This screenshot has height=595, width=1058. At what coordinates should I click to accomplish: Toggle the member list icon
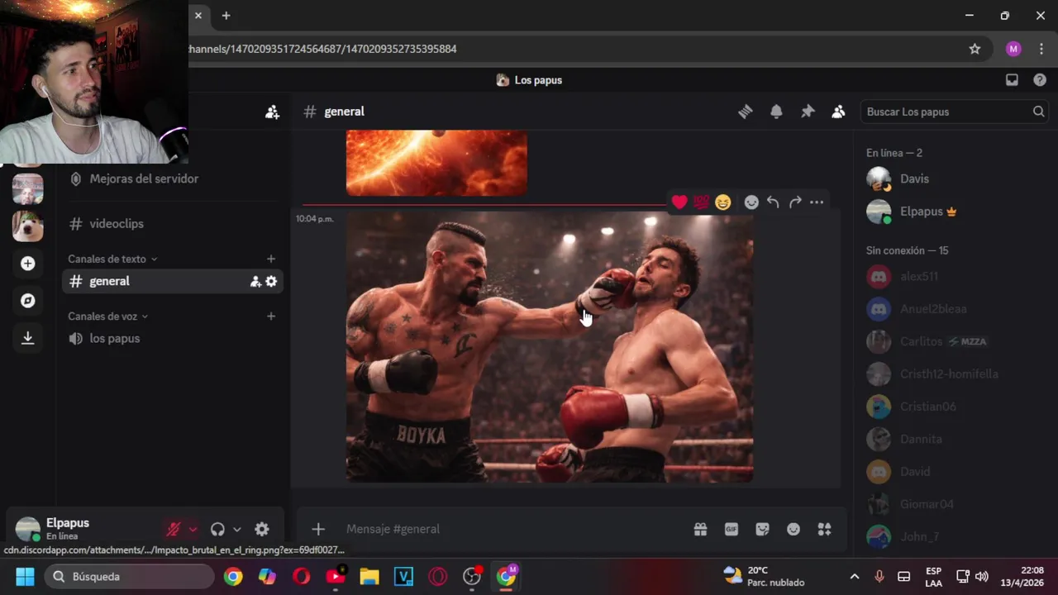point(838,112)
